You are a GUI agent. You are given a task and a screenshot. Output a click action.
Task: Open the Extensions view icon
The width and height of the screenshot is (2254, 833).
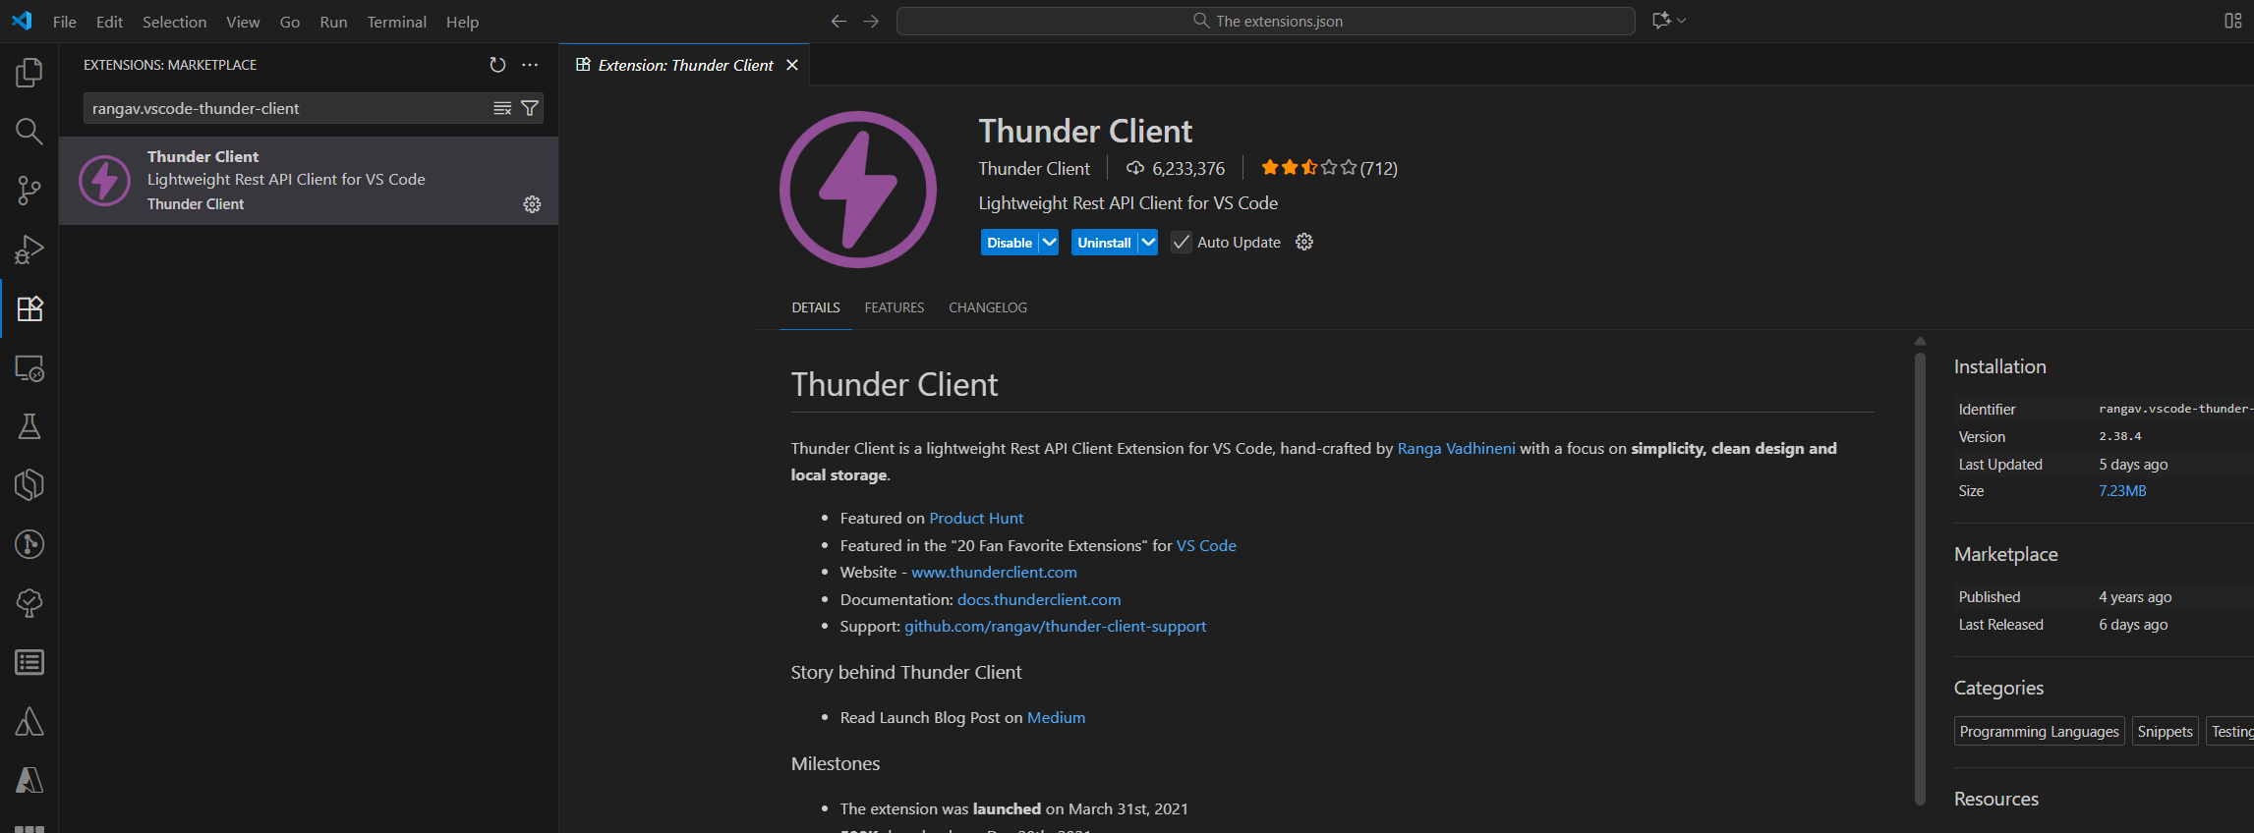pos(29,308)
